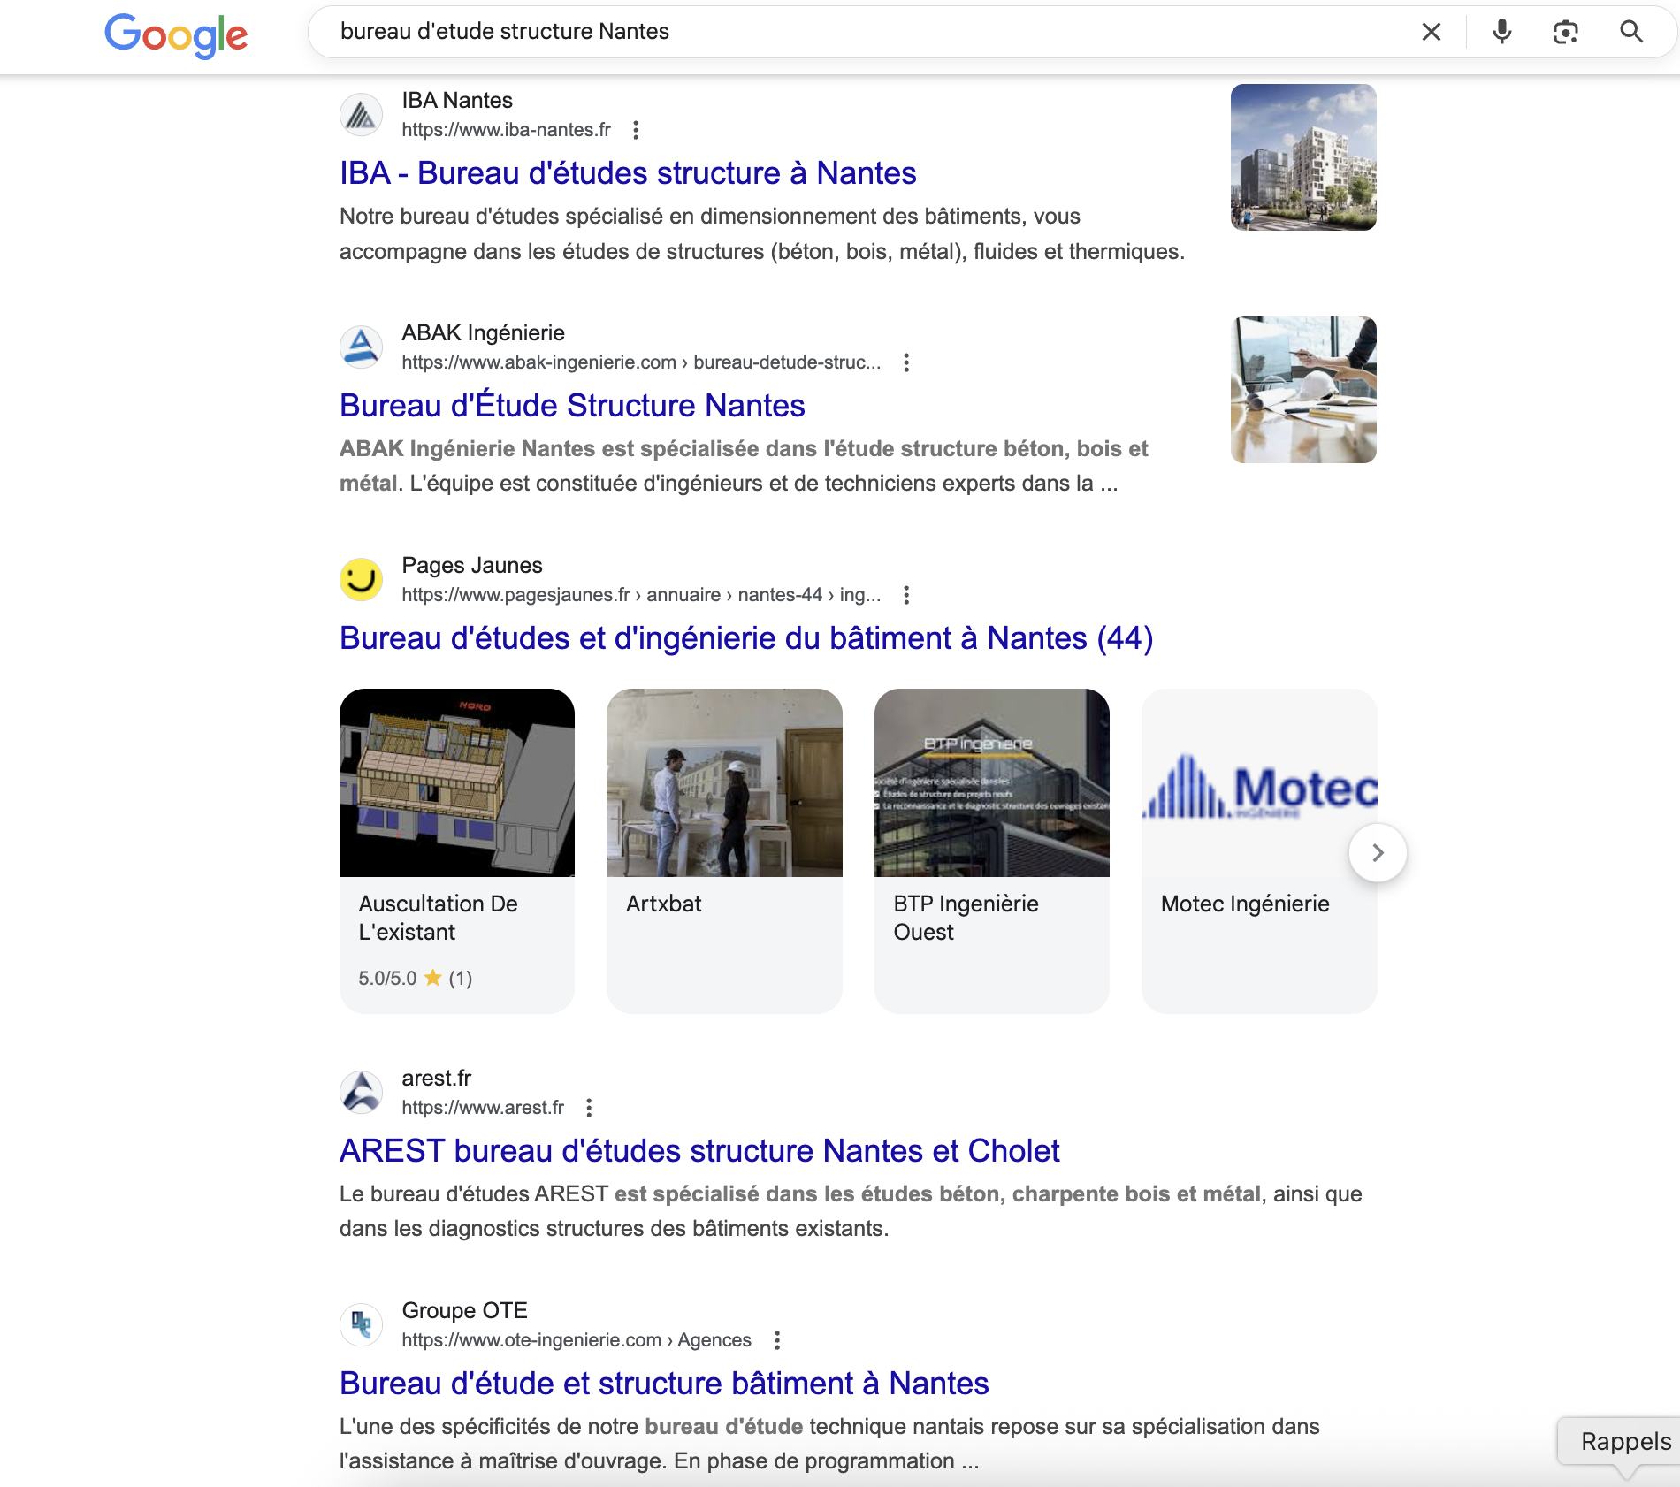Open more options for IBA Nantes result

point(635,131)
